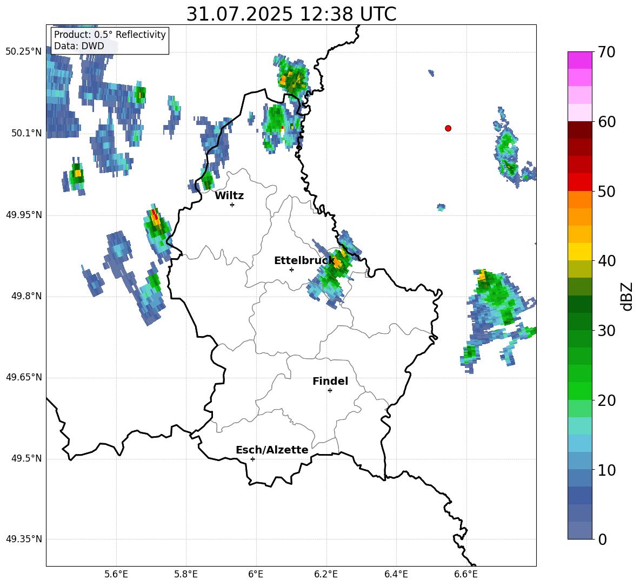This screenshot has width=640, height=585.
Task: Click the timestamp title 31.07.2025 12:38 UTC
Action: (x=291, y=14)
